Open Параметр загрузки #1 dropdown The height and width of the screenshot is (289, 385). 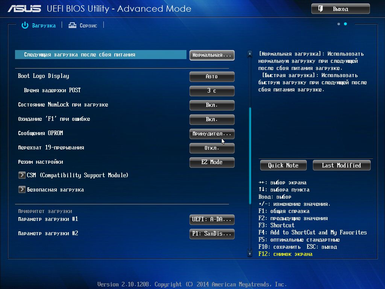pyautogui.click(x=212, y=219)
